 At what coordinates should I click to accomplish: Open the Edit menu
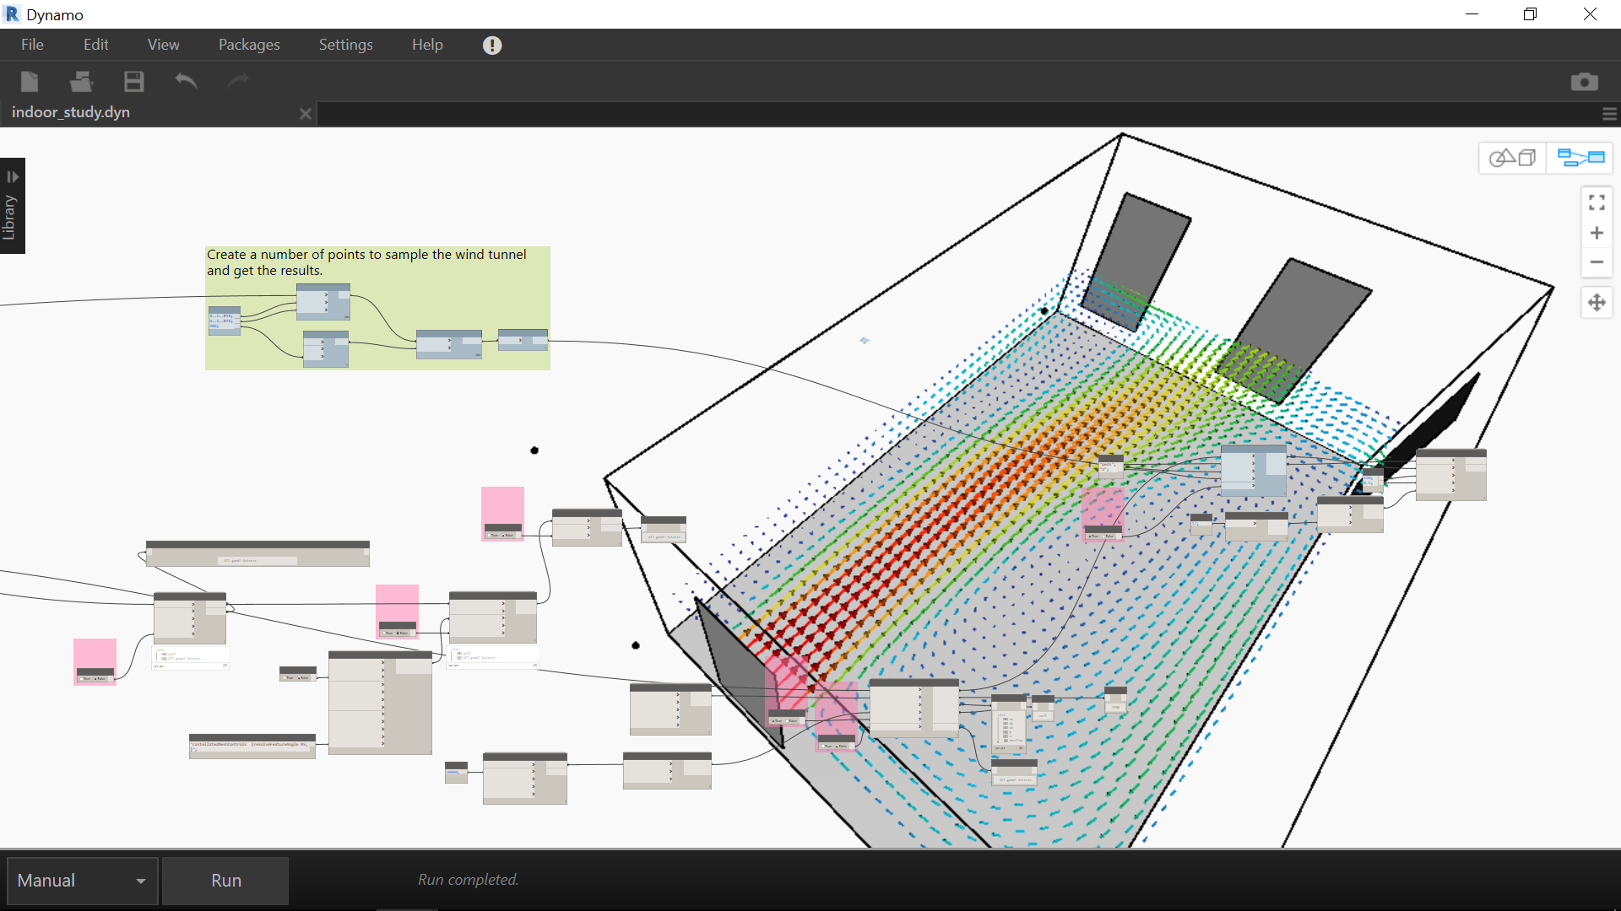pos(95,45)
